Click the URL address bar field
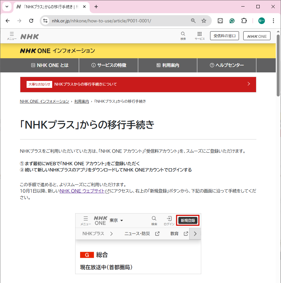 point(118,21)
